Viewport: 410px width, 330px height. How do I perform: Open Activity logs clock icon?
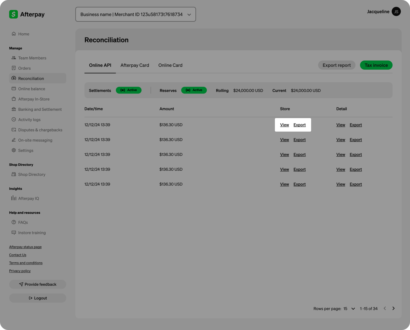14,119
